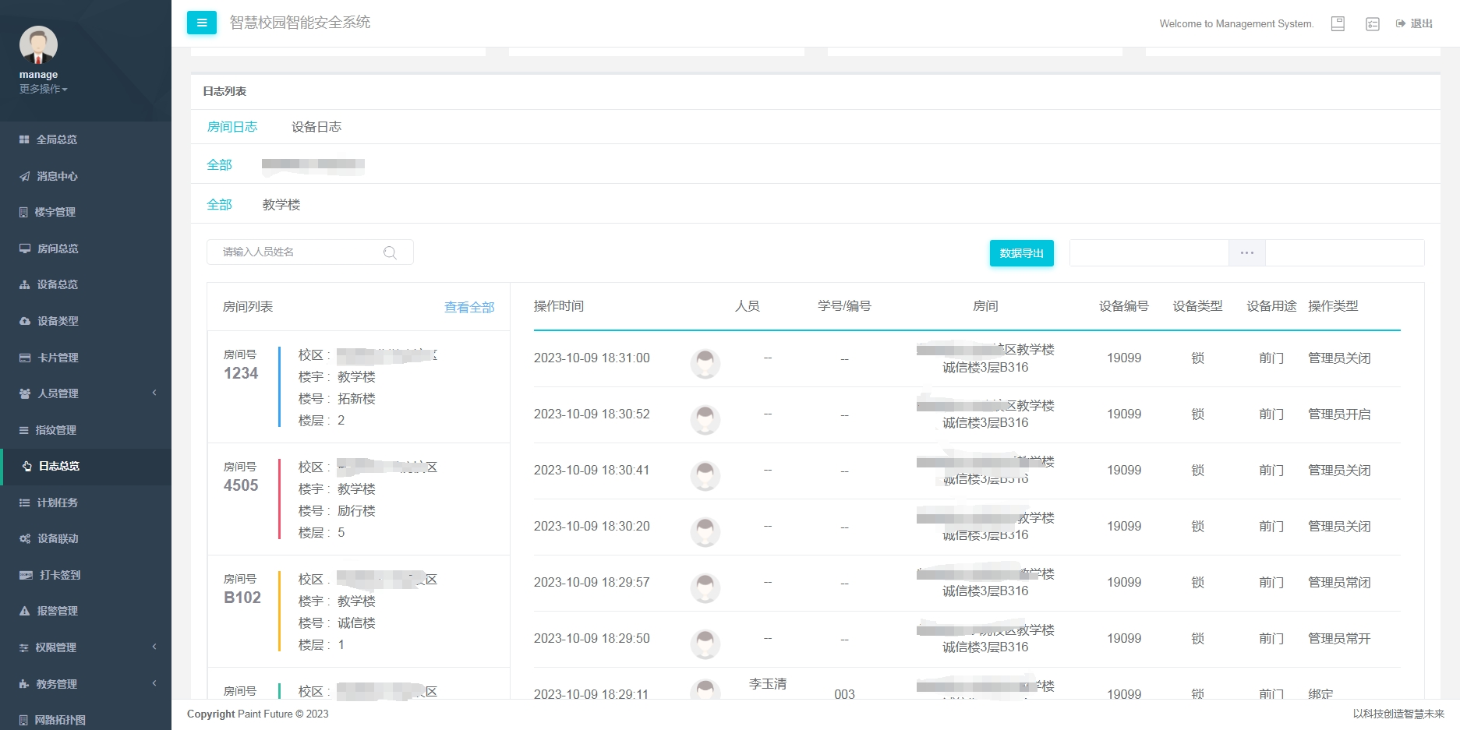Click 日志列表 panel title

pos(224,91)
